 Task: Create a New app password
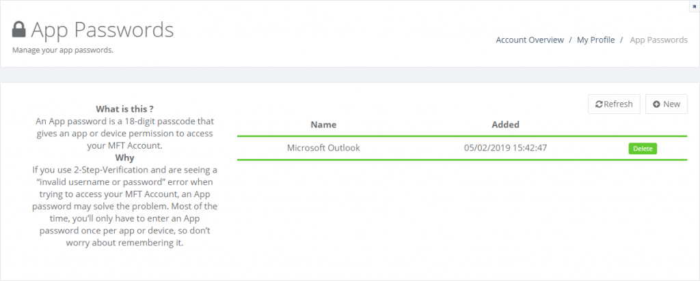point(666,104)
